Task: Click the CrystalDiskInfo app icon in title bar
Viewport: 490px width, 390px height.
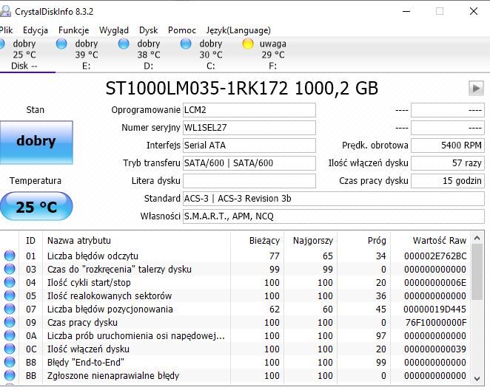Action: pos(4,11)
